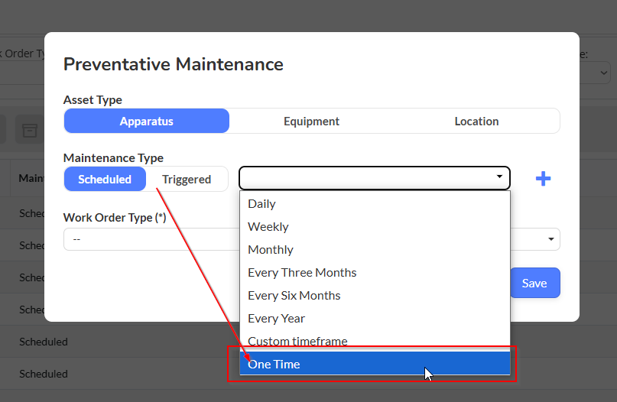Image resolution: width=617 pixels, height=402 pixels.
Task: Pick Monthly from frequency list
Action: click(375, 249)
